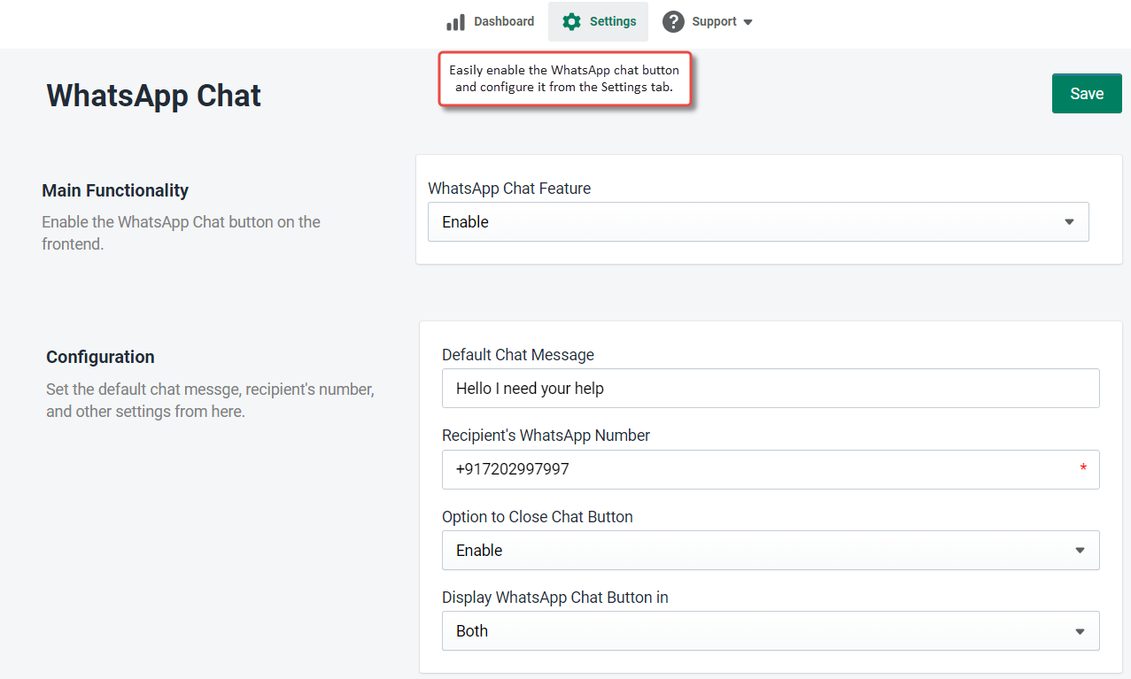
Task: Open Display WhatsApp Chat Button in dropdown
Action: (771, 631)
